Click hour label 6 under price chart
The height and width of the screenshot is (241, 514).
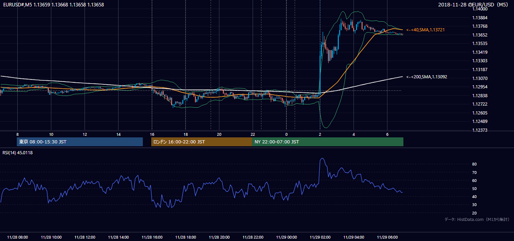pos(387,134)
